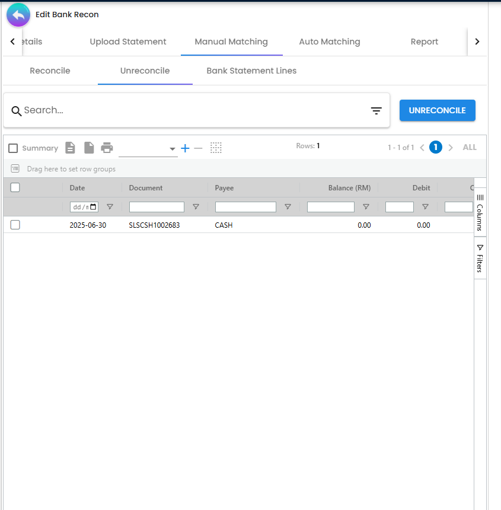Open the Payee column filter funnel

click(288, 207)
